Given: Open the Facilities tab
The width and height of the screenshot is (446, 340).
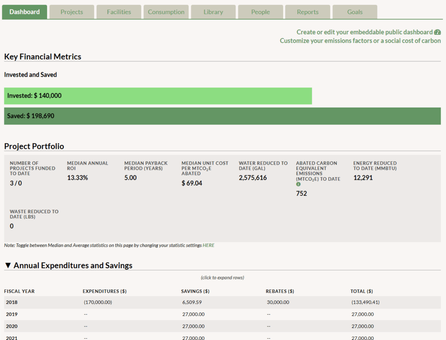Looking at the screenshot, I should pos(119,12).
